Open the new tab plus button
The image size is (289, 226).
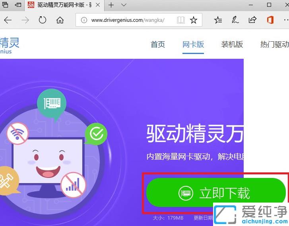[x=111, y=5]
